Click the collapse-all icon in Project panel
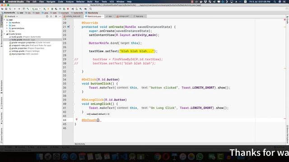Screen dimensions: 289x162 tap(51, 16)
